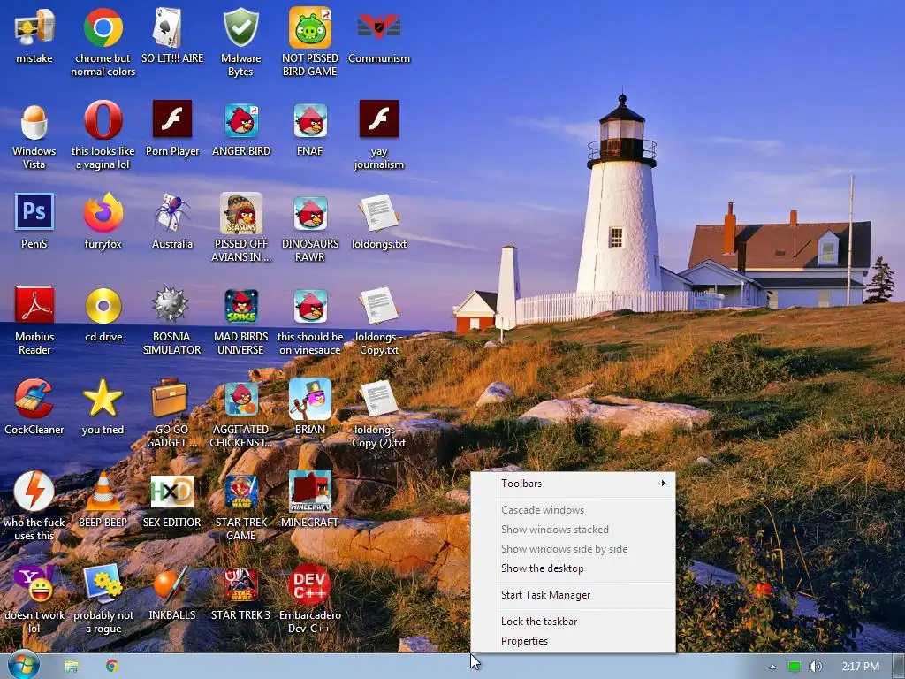The height and width of the screenshot is (679, 905).
Task: Select the Australia spider solitaire icon
Action: click(172, 212)
